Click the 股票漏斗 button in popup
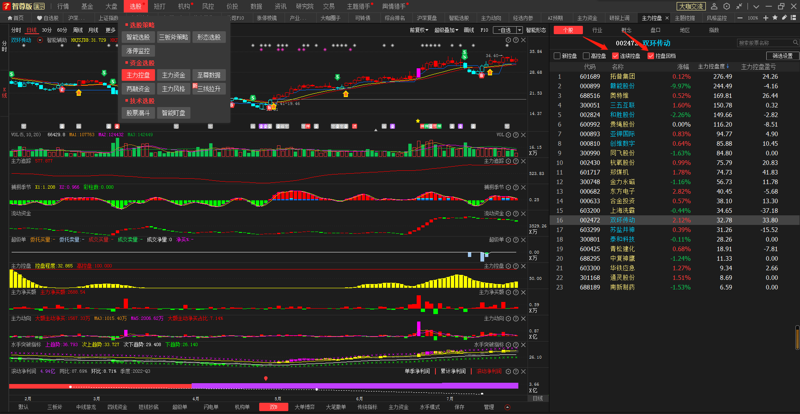The image size is (800, 414). (x=138, y=113)
